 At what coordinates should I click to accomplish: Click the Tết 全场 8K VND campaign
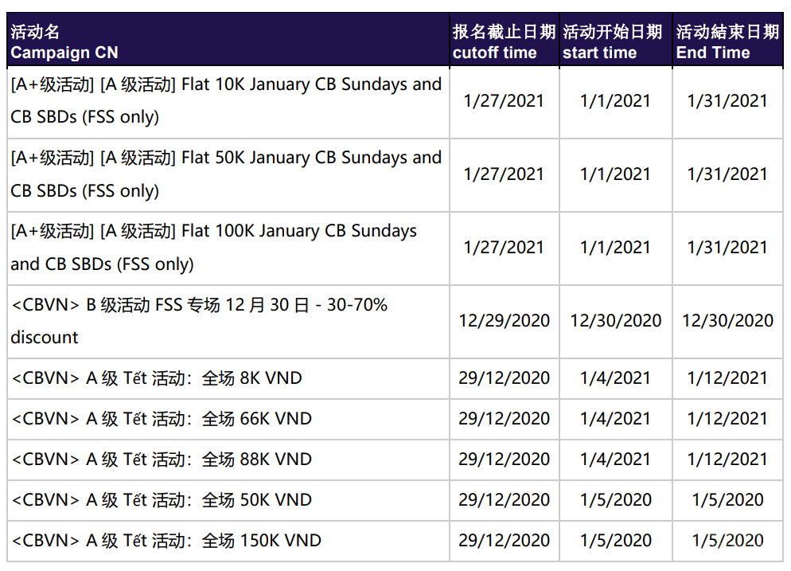pyautogui.click(x=157, y=378)
